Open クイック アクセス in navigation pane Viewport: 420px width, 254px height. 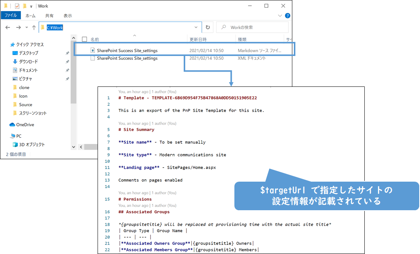30,45
